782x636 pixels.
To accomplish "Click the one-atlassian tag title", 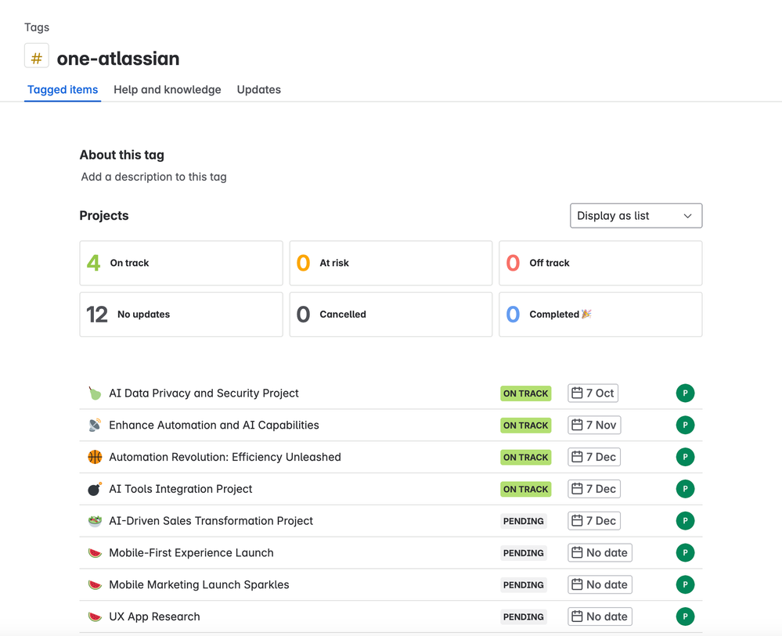I will [118, 59].
